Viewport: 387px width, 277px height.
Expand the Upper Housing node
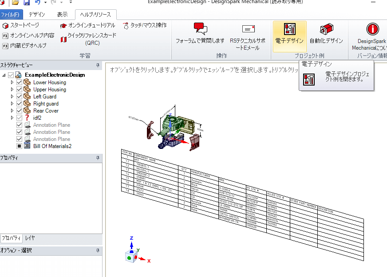[x=12, y=90]
